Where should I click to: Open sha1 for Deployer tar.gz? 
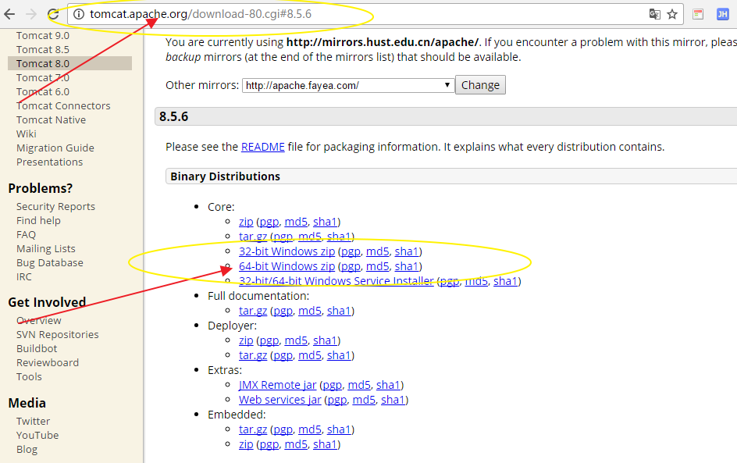pos(339,355)
